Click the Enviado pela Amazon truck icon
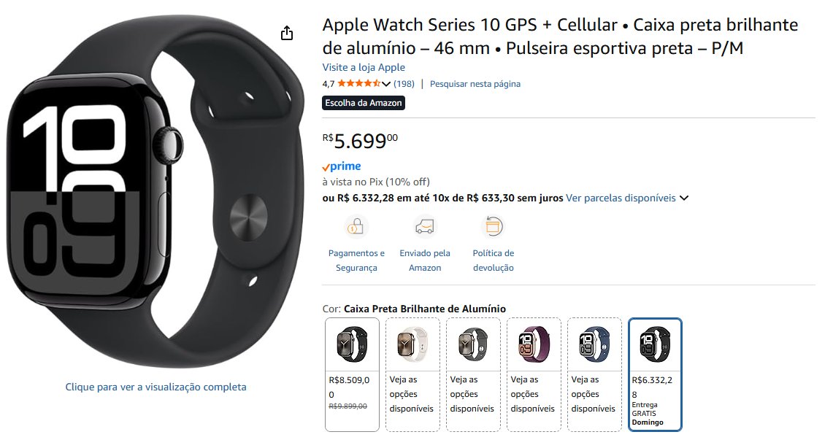Viewport: 833px width, 440px height. 424,227
